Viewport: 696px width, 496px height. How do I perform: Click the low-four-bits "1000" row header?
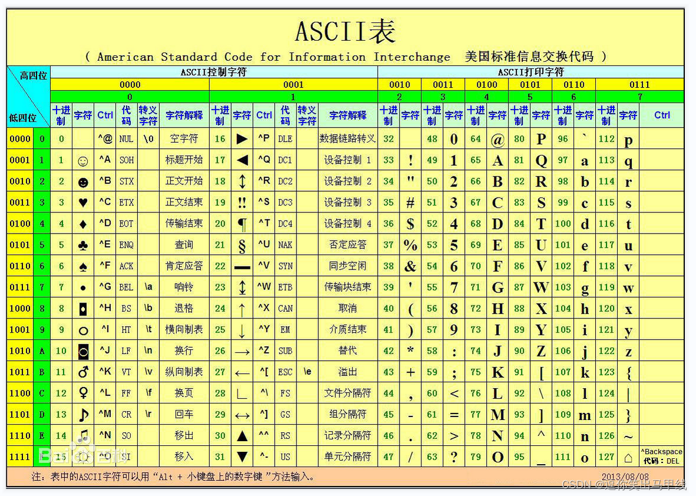tap(20, 308)
